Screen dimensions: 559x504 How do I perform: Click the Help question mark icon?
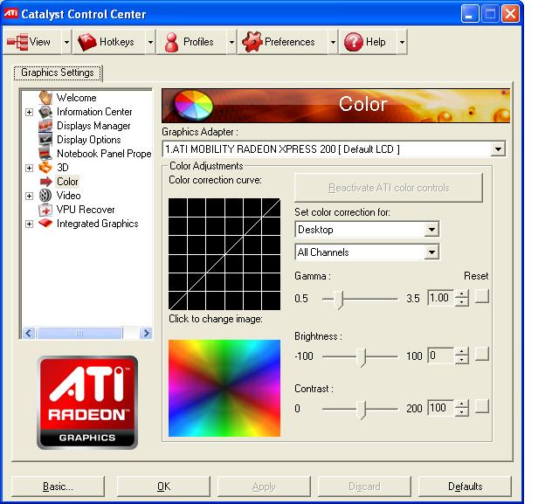click(353, 42)
